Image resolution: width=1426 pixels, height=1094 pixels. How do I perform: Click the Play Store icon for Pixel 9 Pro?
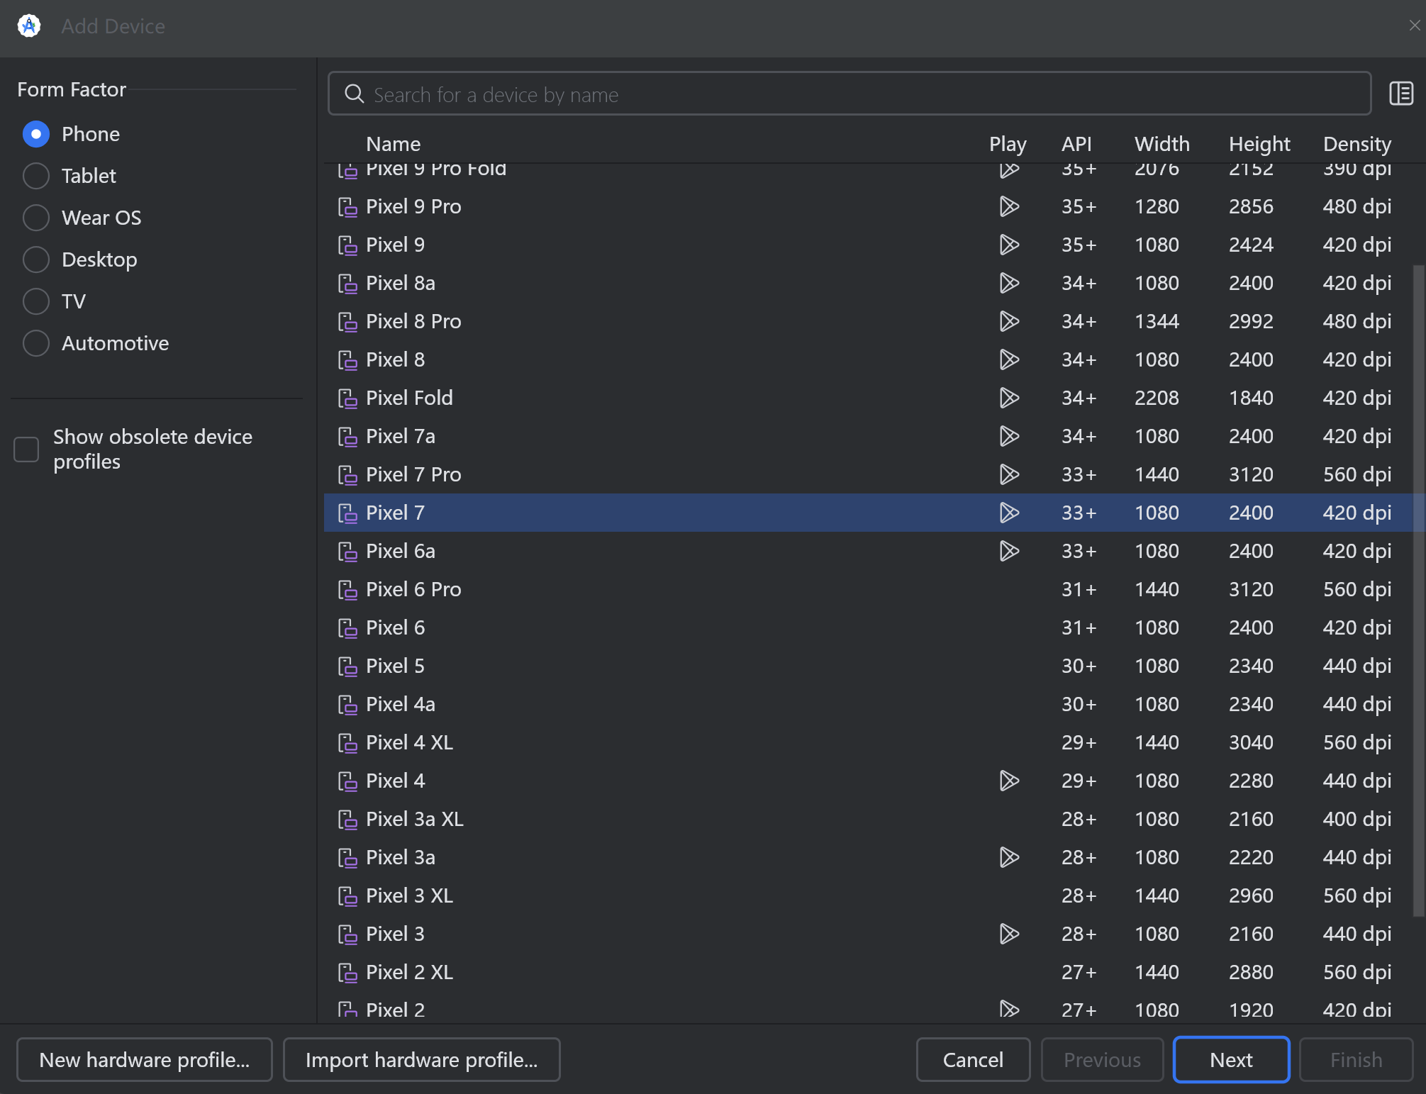(x=1009, y=206)
